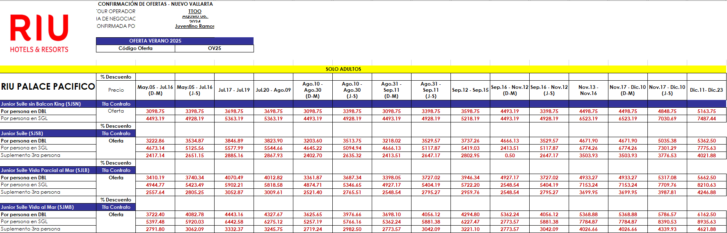Select the cell with value 4246.88
Image resolution: width=727 pixels, height=233 pixels.
(706, 192)
